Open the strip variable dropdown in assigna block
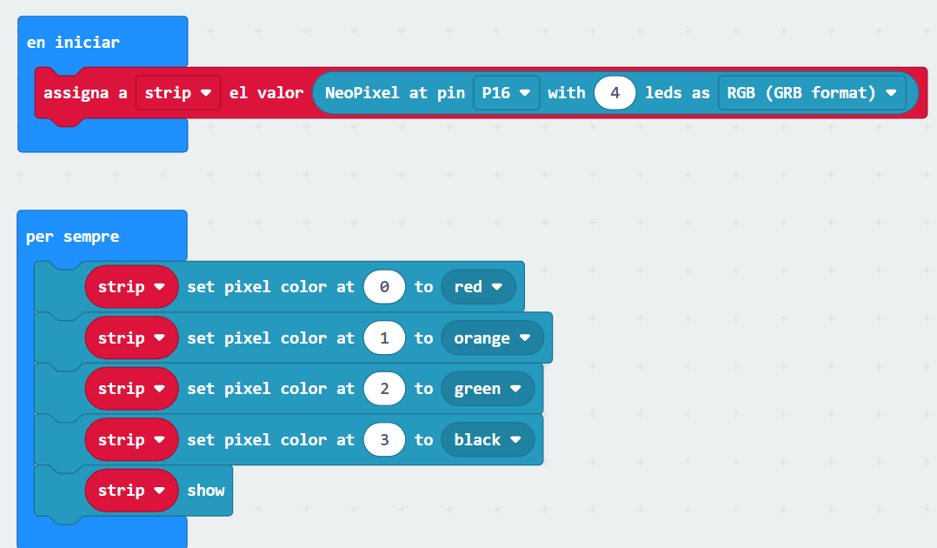This screenshot has height=548, width=937. coord(178,92)
